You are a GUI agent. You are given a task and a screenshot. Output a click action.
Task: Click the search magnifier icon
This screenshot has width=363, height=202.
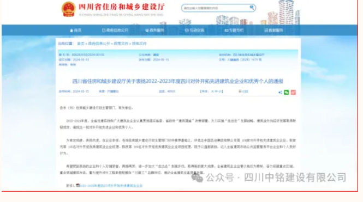[x=252, y=8]
